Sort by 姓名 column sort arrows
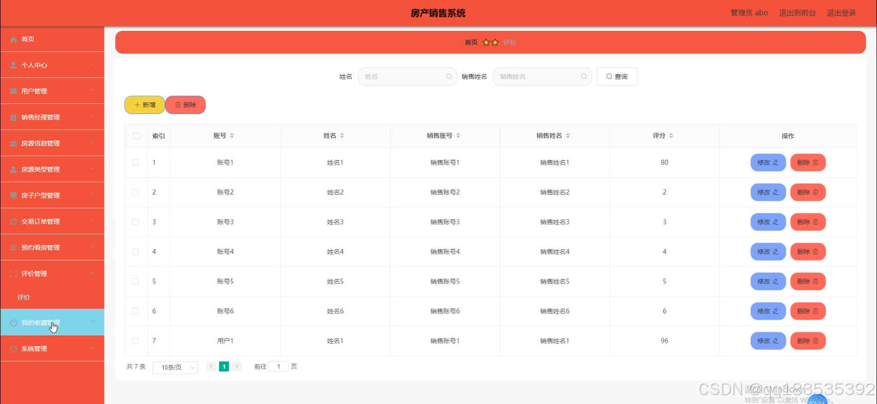The image size is (877, 404). [x=342, y=136]
